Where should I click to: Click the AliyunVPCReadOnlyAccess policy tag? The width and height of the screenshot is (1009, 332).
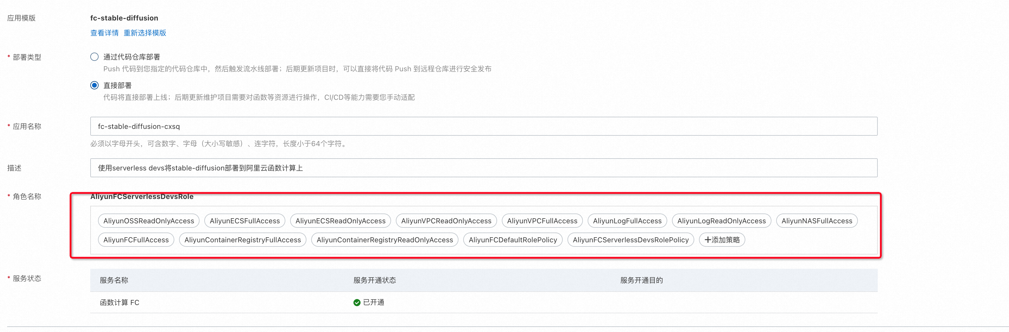(x=446, y=221)
